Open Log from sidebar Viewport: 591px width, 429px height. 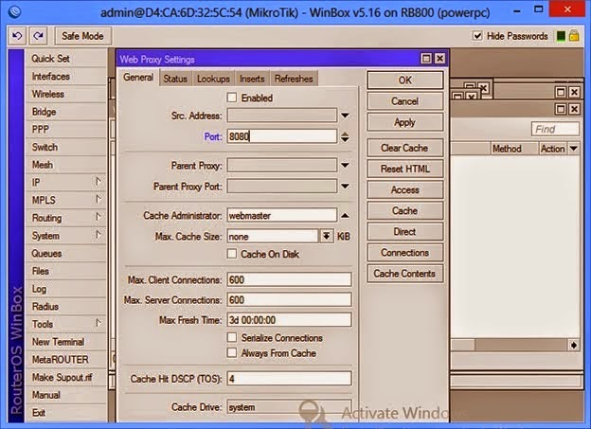point(66,289)
